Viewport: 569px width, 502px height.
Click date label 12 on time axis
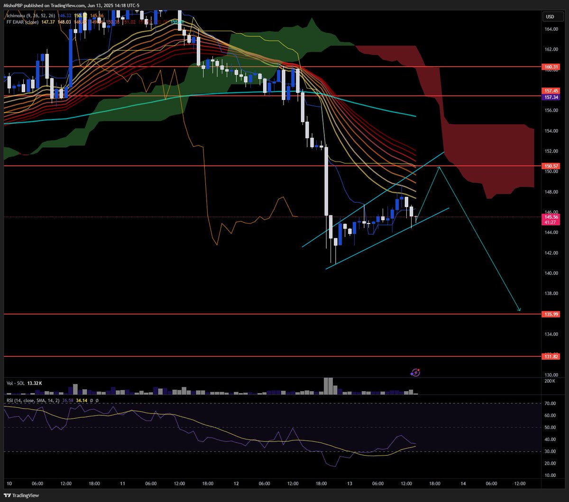(x=236, y=484)
